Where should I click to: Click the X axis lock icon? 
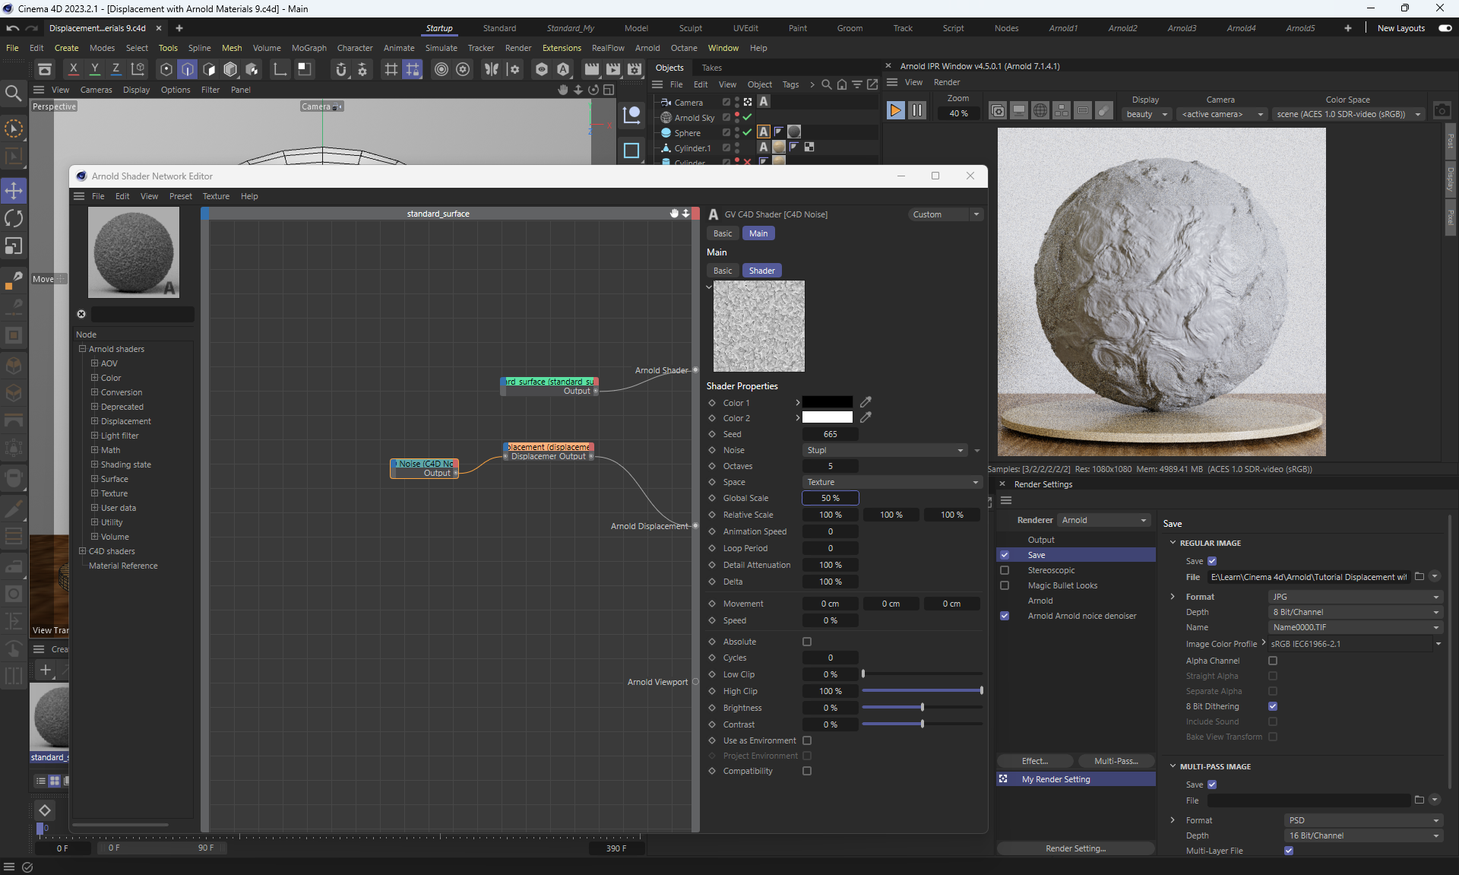(73, 69)
